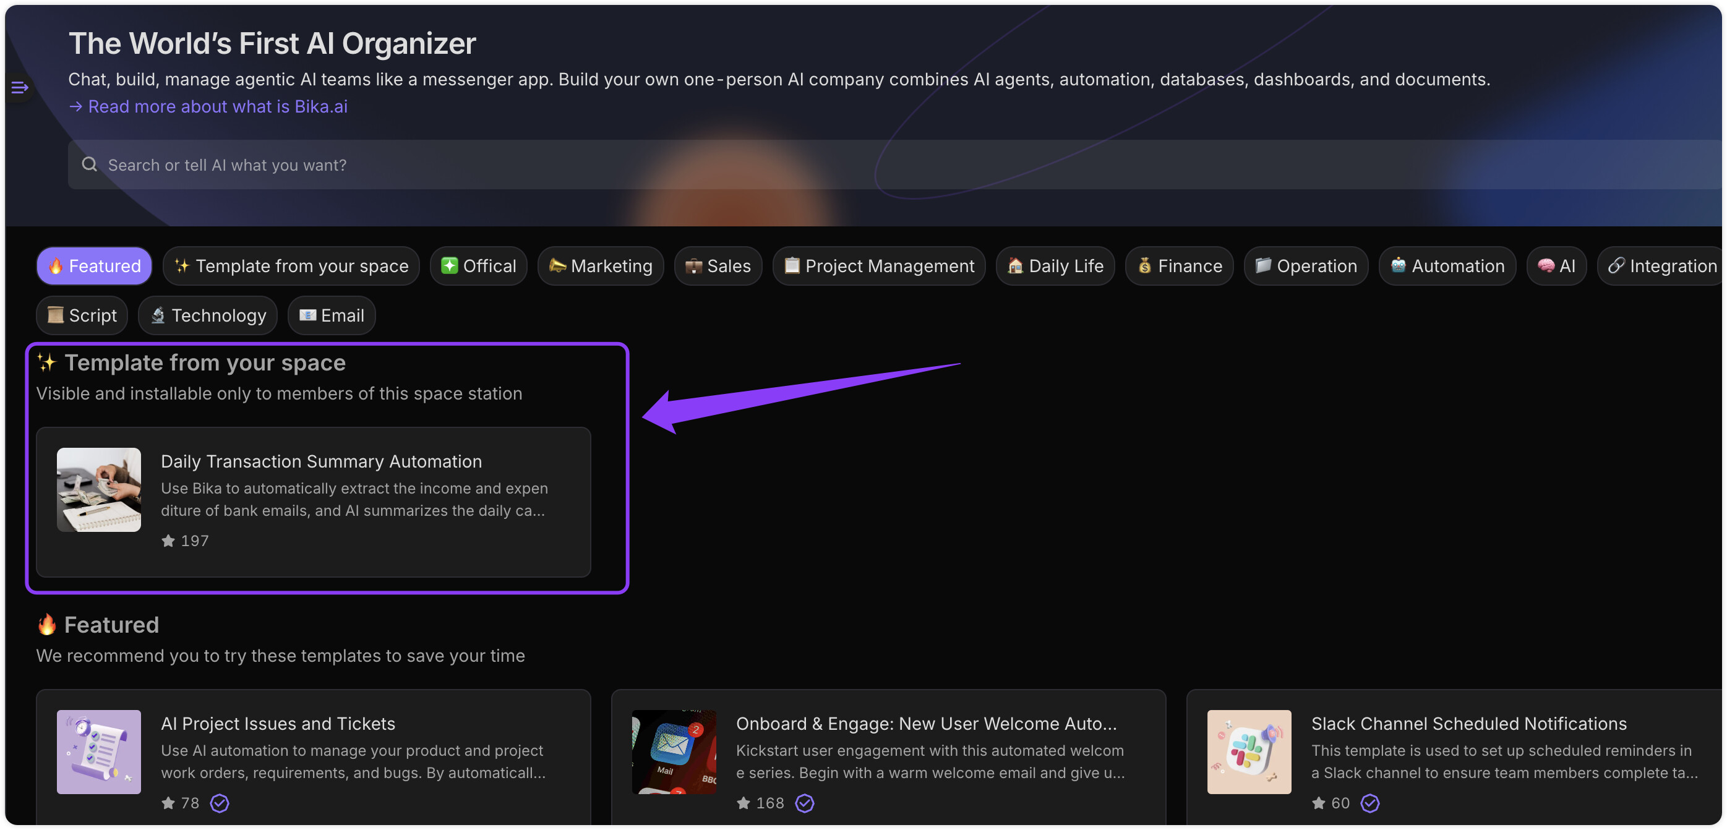Select the Marketing category
Image resolution: width=1727 pixels, height=830 pixels.
600,266
